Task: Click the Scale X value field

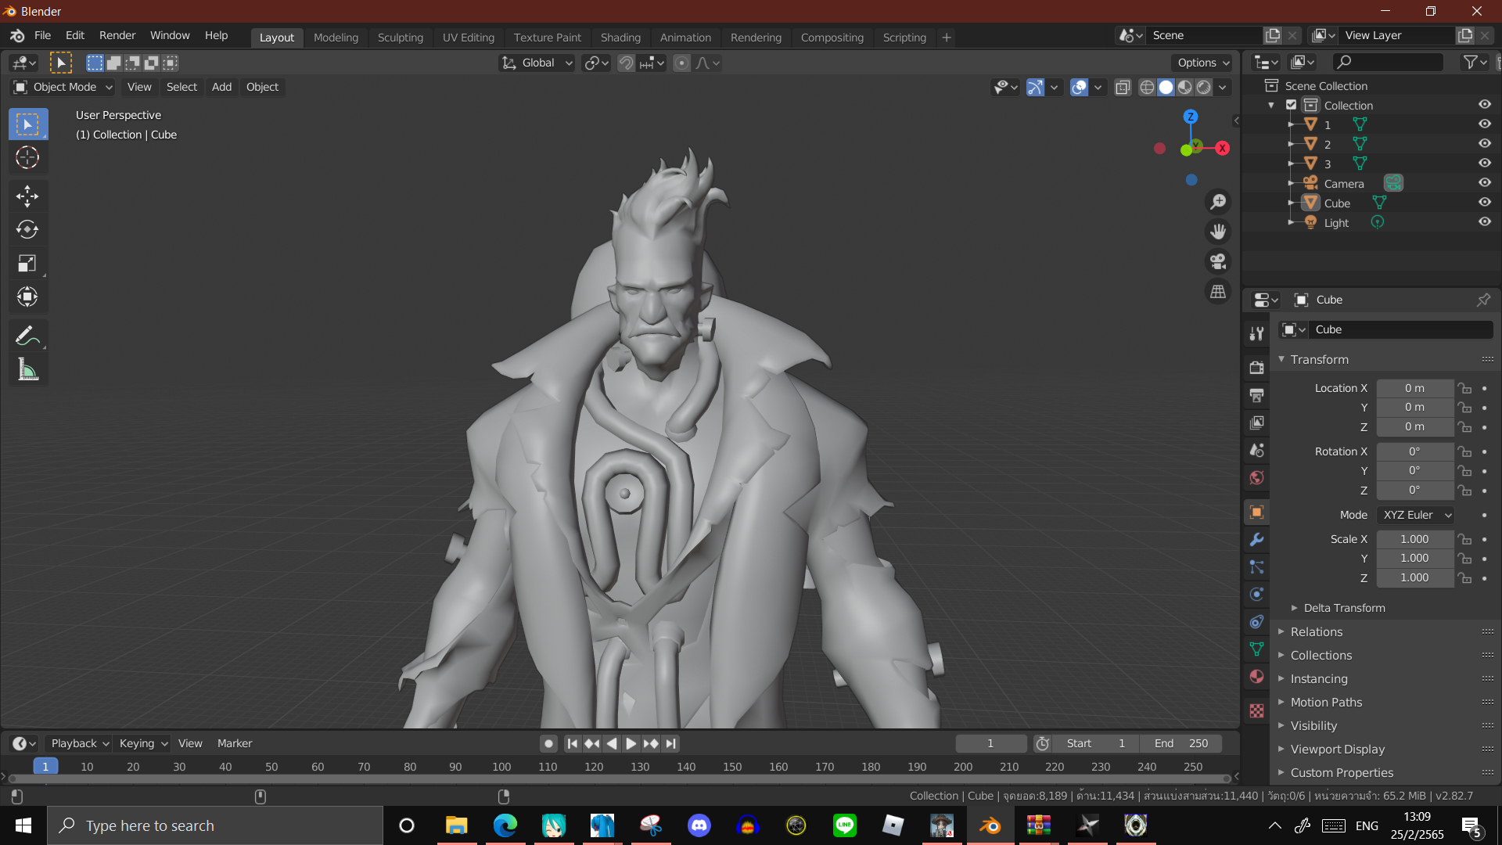Action: pos(1414,539)
